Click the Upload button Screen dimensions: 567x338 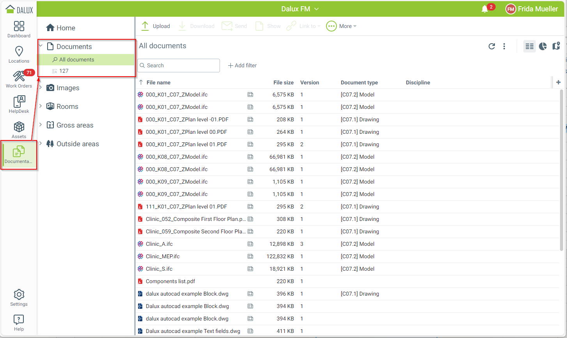(x=156, y=26)
